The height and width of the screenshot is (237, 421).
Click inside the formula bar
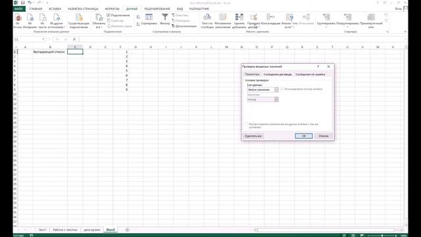pos(241,39)
